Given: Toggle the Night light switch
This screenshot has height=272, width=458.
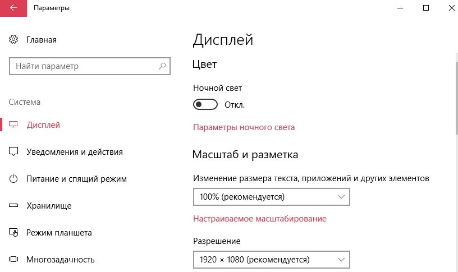Looking at the screenshot, I should pos(205,105).
